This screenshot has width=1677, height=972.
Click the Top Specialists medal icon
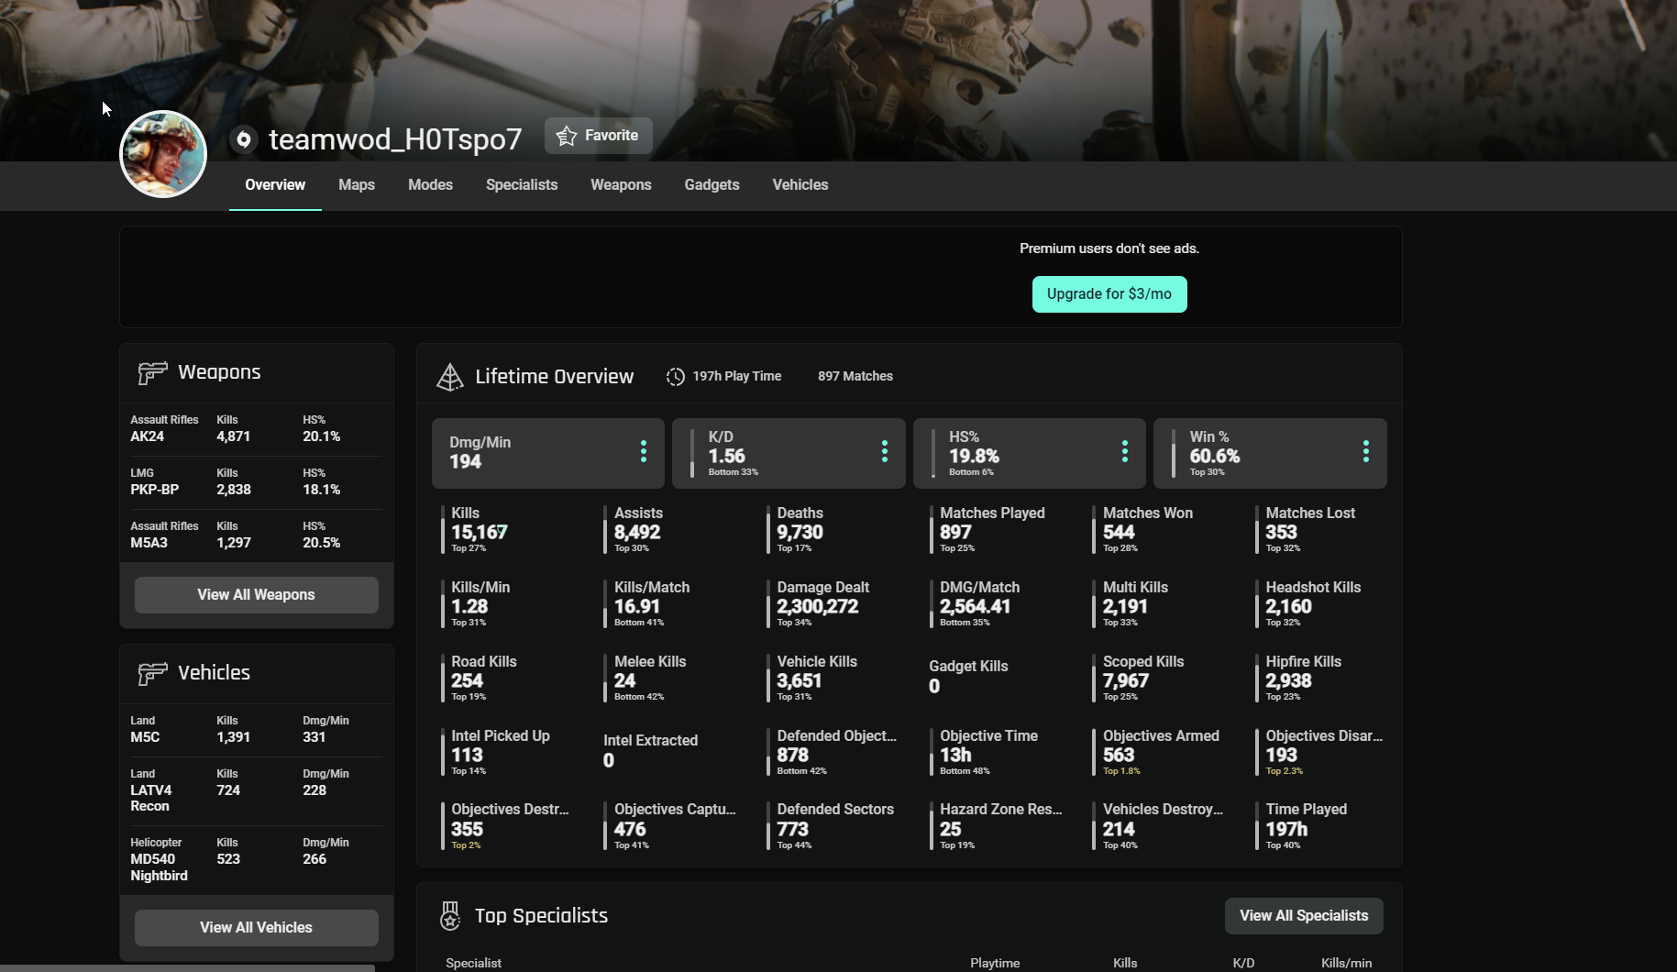449,915
